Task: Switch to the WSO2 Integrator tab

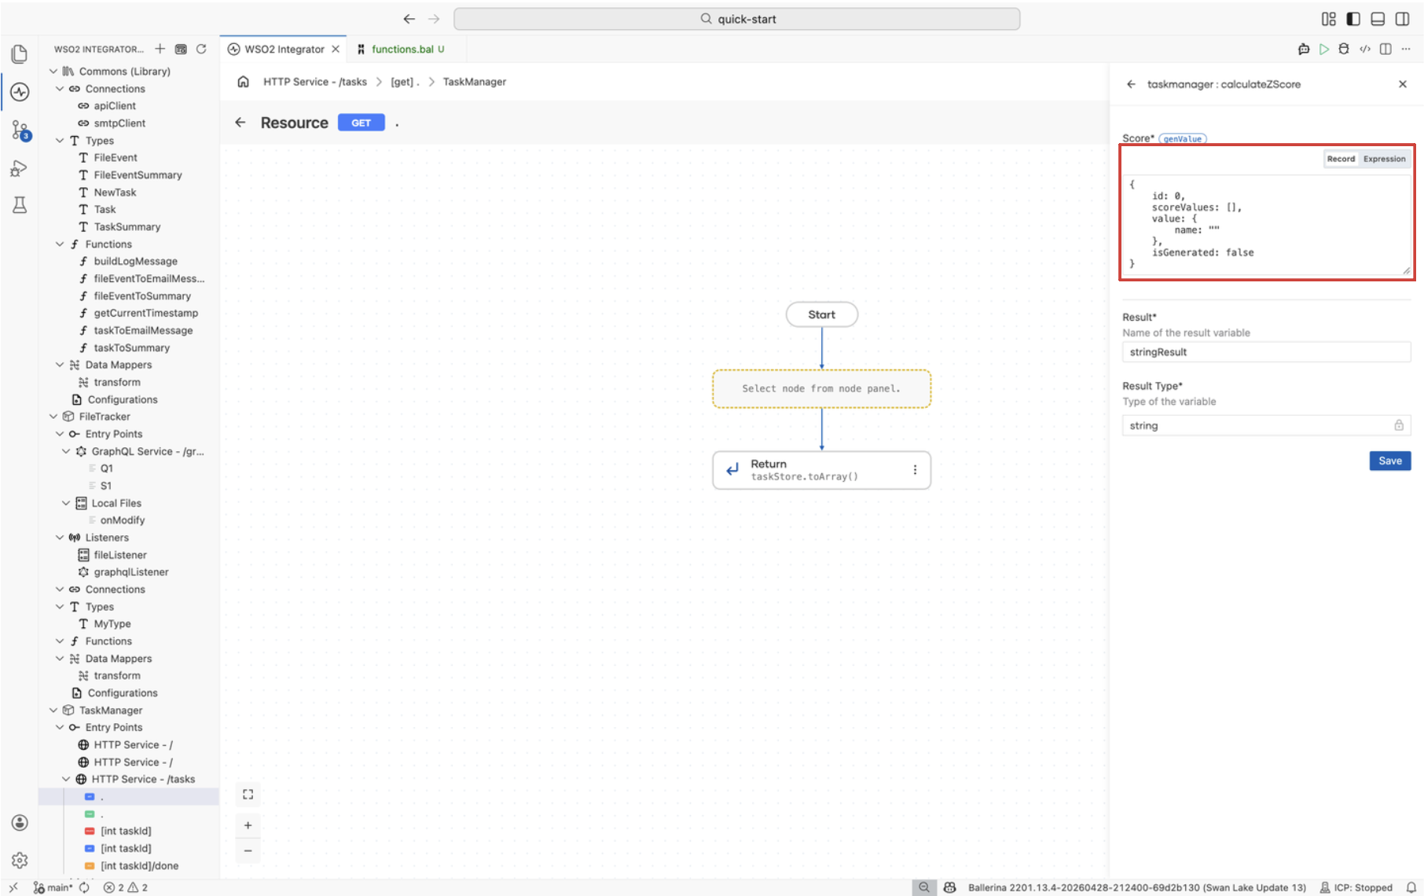Action: [284, 49]
